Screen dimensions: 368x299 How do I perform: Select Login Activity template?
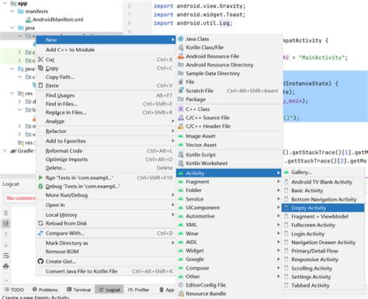pos(307,234)
